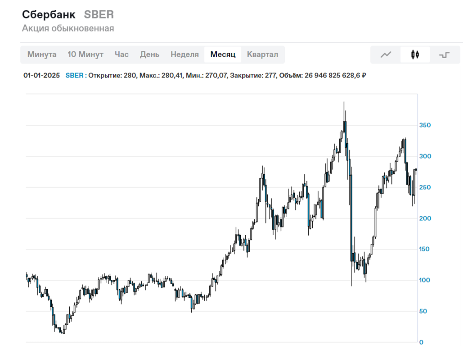
Task: Click the 300 price axis label
Action: click(425, 156)
